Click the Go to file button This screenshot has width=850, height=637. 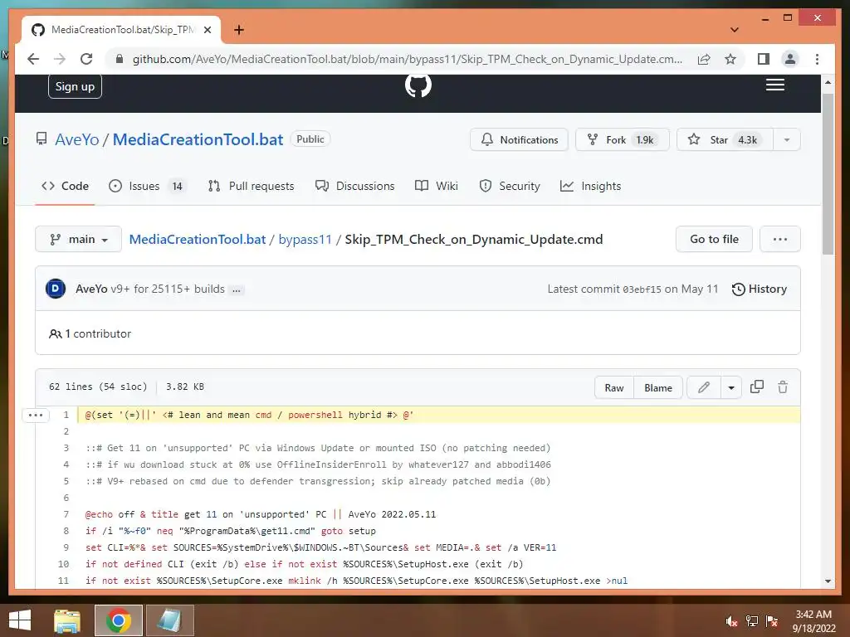coord(714,239)
